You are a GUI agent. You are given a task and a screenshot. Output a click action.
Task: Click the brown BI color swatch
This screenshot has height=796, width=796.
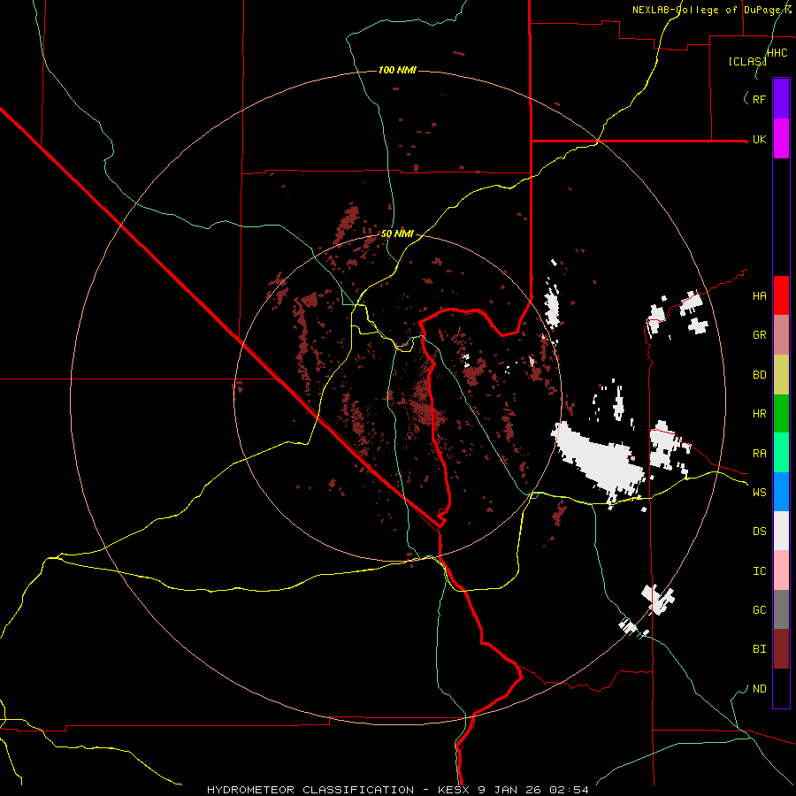(x=781, y=649)
